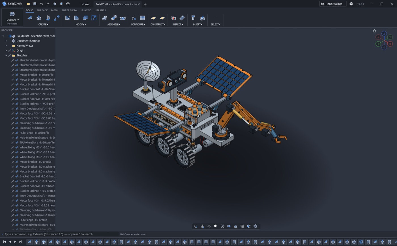Click the Z axis on view cube

(384, 34)
